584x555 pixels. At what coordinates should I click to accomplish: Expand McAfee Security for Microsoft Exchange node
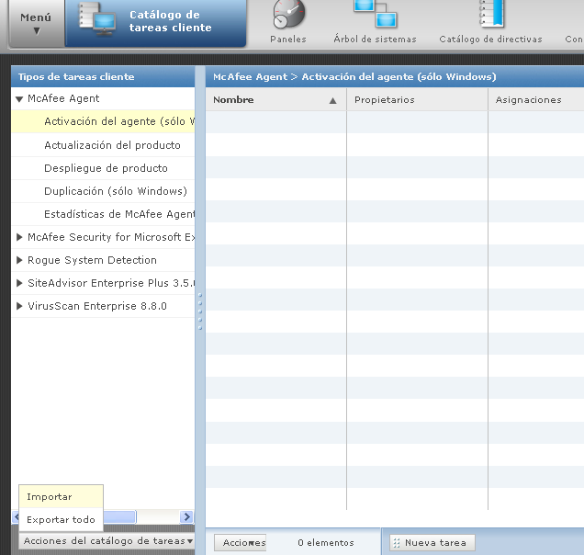click(x=19, y=237)
